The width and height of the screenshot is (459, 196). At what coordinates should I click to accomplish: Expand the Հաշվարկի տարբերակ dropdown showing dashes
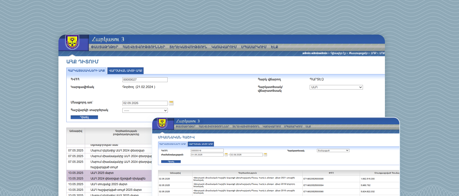pyautogui.click(x=145, y=110)
